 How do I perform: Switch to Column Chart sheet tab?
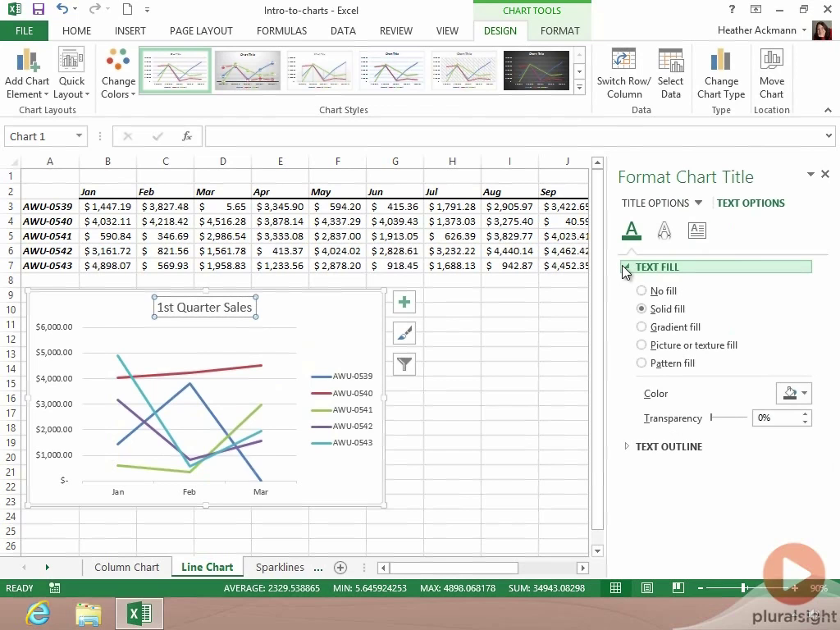[126, 568]
